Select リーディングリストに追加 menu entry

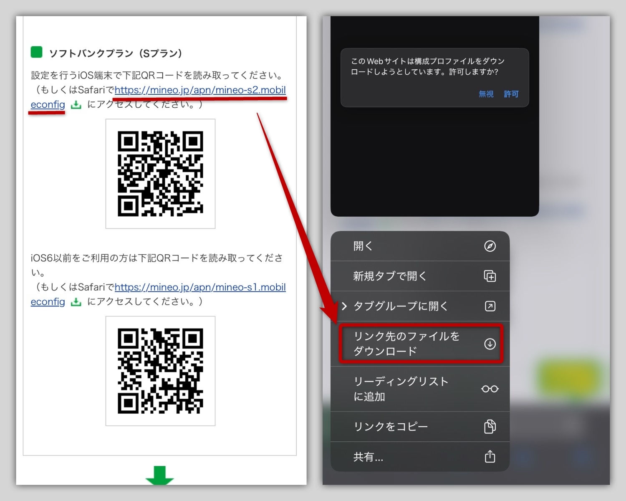click(x=401, y=389)
